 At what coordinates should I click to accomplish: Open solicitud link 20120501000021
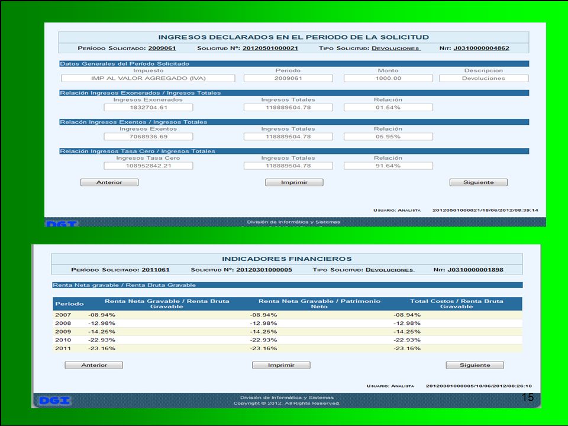(270, 48)
